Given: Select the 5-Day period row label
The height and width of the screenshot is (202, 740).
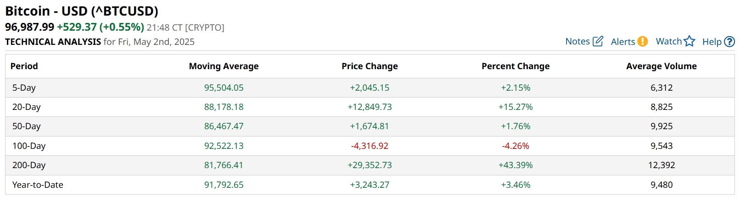Looking at the screenshot, I should click(24, 87).
